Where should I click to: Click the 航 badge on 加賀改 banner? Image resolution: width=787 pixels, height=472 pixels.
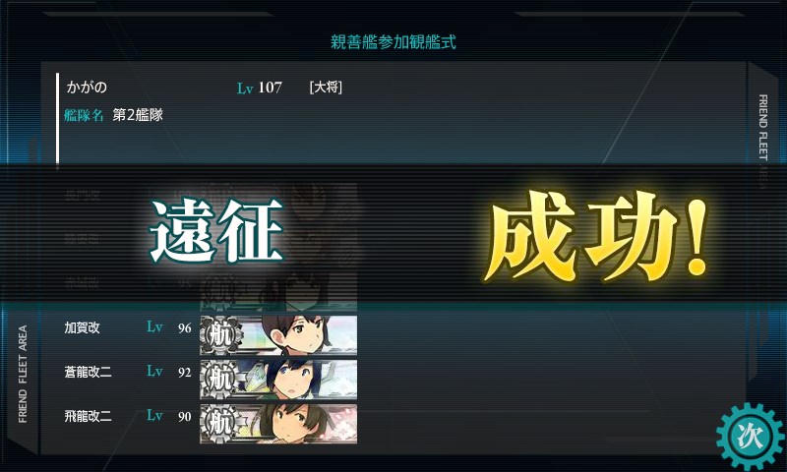click(x=220, y=334)
